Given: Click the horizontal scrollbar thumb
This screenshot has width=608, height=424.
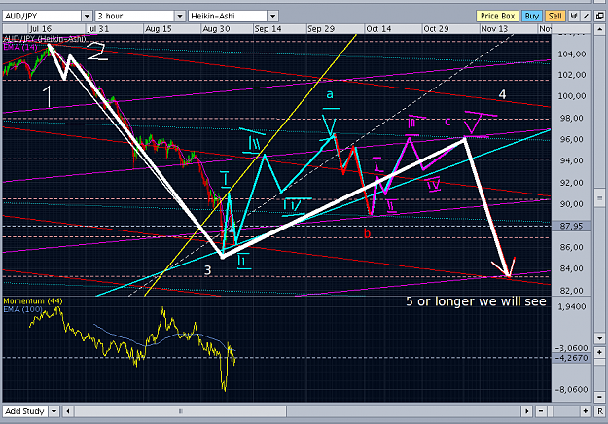Looking at the screenshot, I should tap(180, 411).
